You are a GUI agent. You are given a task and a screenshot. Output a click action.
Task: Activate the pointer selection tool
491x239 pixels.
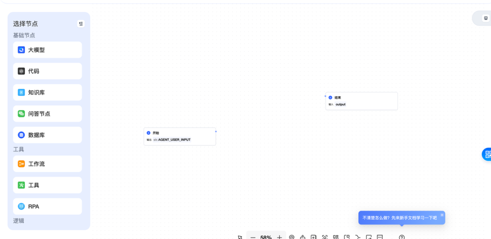[x=240, y=237]
